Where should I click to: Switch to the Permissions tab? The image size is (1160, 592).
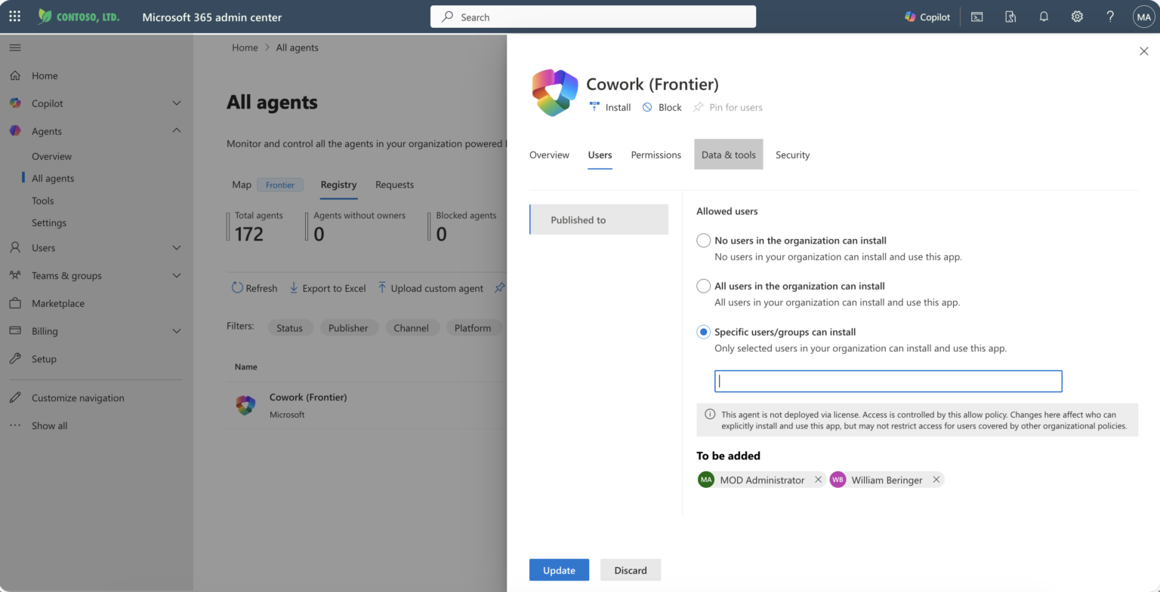[x=656, y=155]
